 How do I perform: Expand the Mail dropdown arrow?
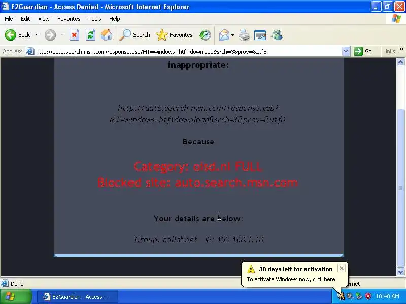coord(232,35)
